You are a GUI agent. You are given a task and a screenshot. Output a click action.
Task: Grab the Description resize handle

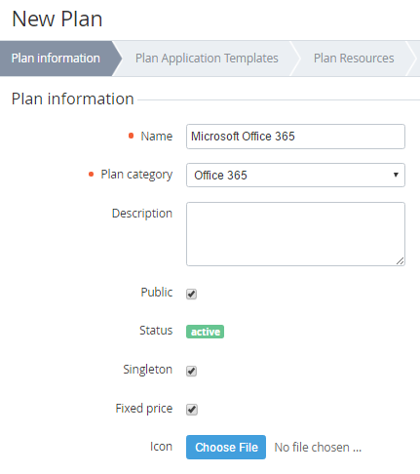click(x=401, y=261)
